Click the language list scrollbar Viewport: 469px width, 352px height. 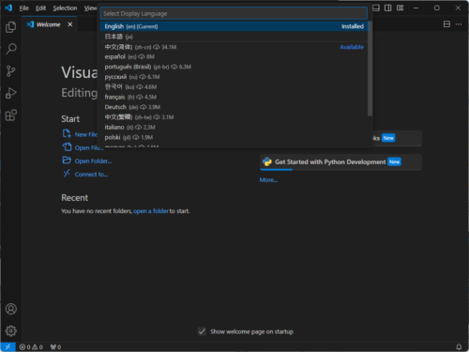click(370, 69)
